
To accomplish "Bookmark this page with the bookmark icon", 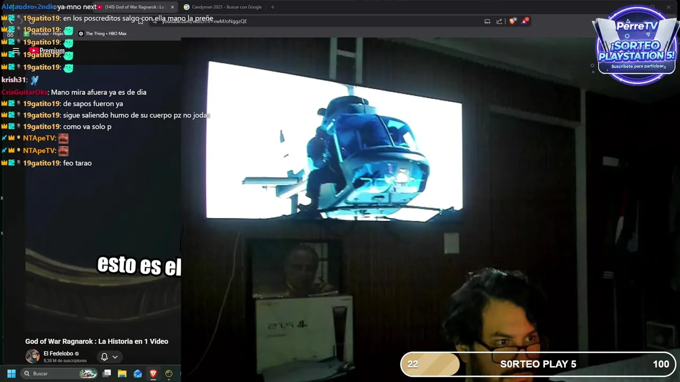I will pos(140,21).
